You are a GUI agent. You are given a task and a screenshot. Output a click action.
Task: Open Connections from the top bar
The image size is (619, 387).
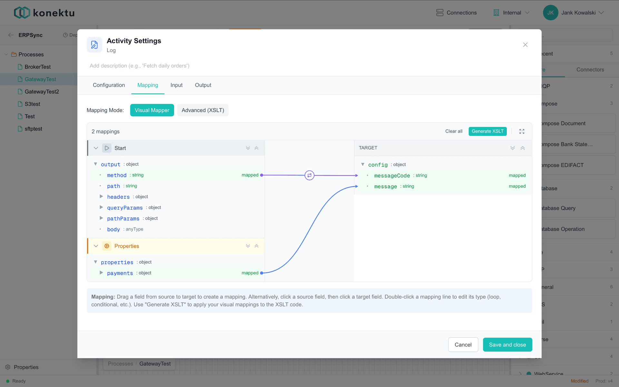pos(456,13)
